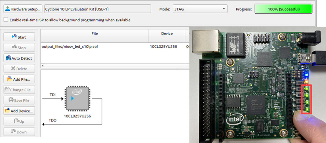Click the Cyclone 10 LP Evaluation Kit hardware field

[x=97, y=9]
